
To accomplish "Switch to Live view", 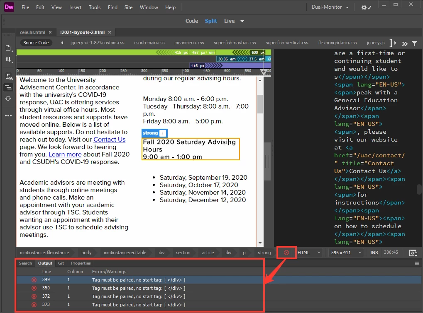I will pyautogui.click(x=229, y=21).
